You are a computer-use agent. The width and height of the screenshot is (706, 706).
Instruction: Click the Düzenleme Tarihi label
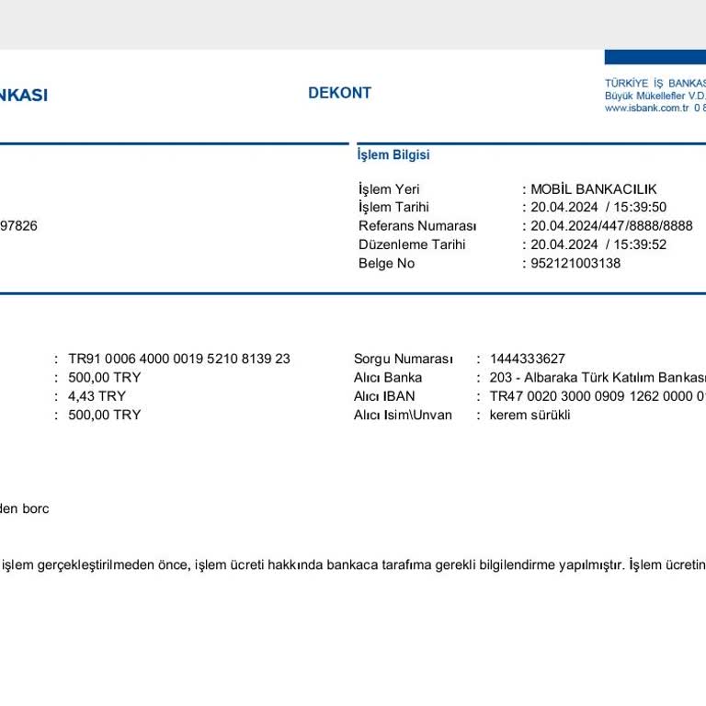click(x=412, y=245)
